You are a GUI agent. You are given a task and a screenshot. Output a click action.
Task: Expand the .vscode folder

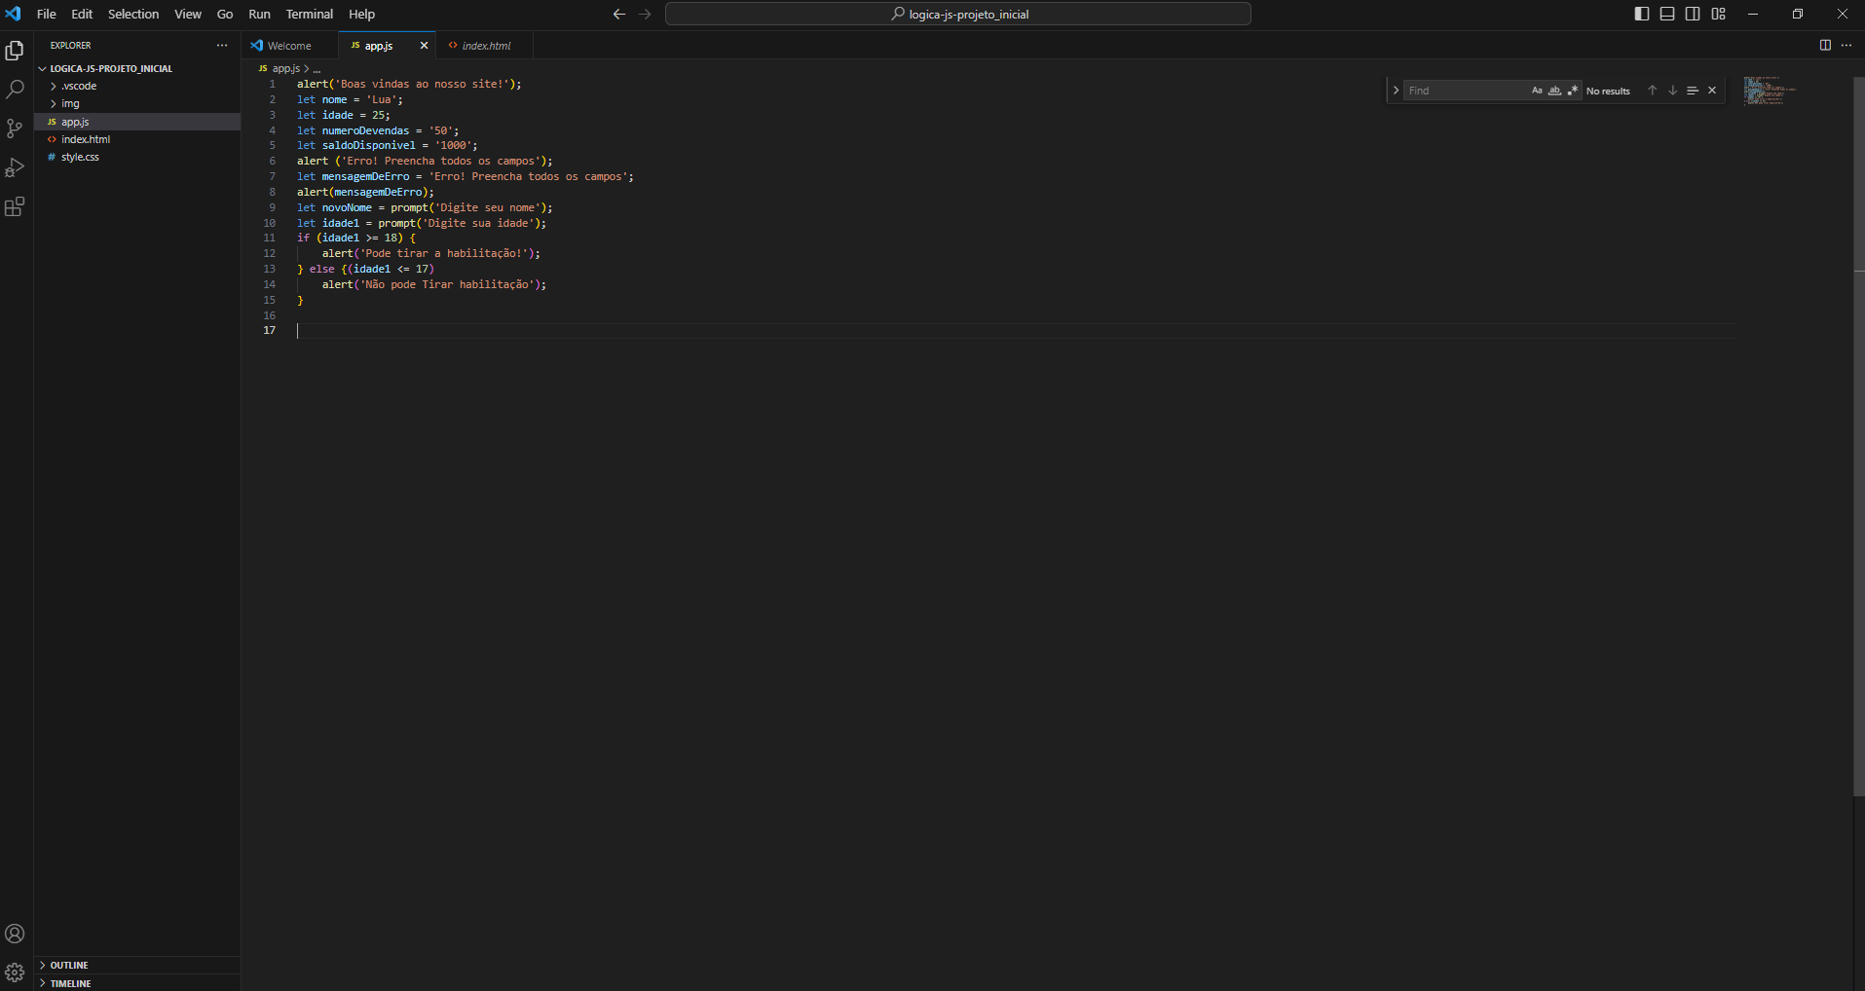(x=137, y=86)
